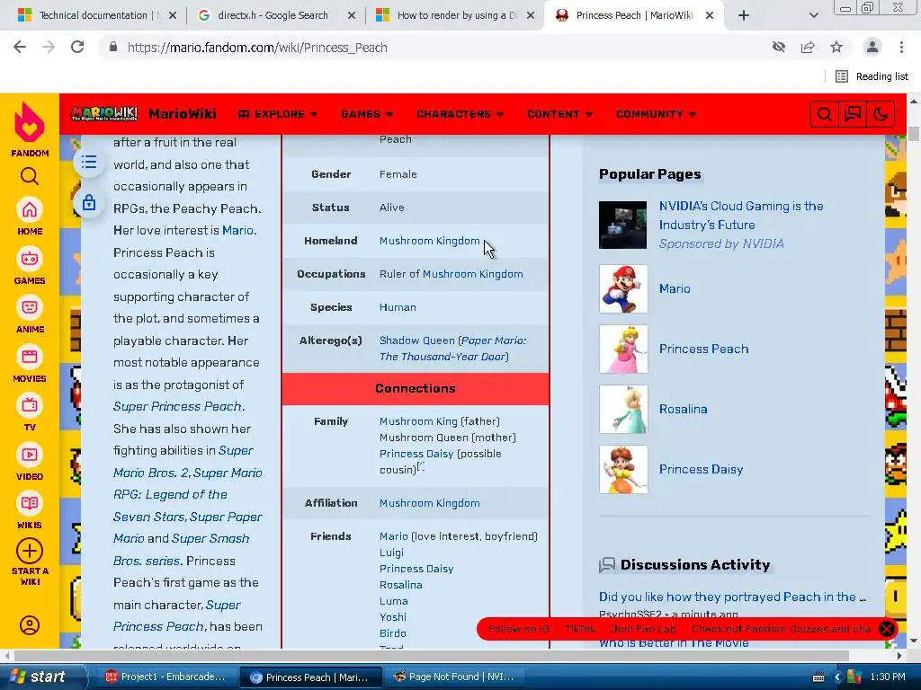Expand the COMMUNITY dropdown menu
Screen dimensions: 921x690
tap(656, 114)
